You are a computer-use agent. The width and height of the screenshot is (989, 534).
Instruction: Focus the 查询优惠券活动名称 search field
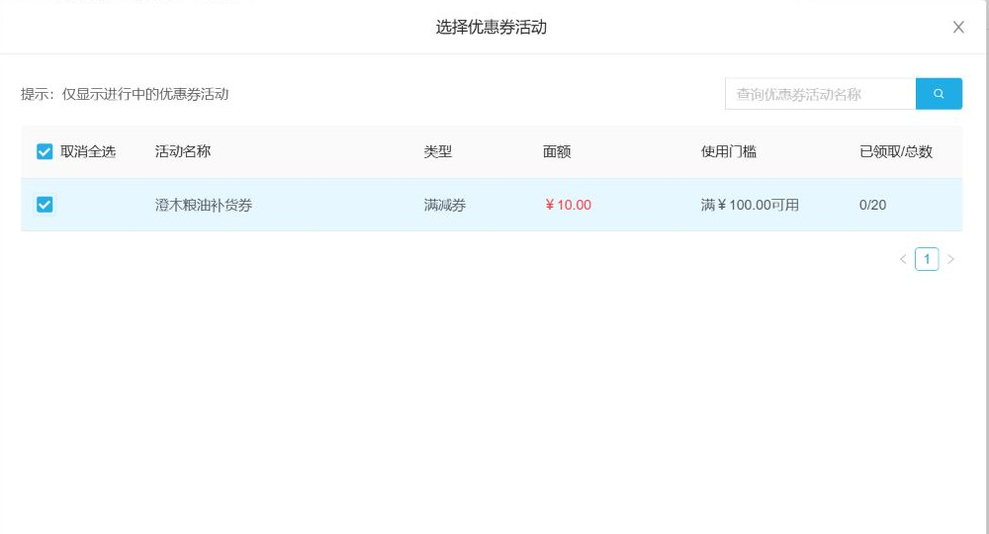coord(820,94)
